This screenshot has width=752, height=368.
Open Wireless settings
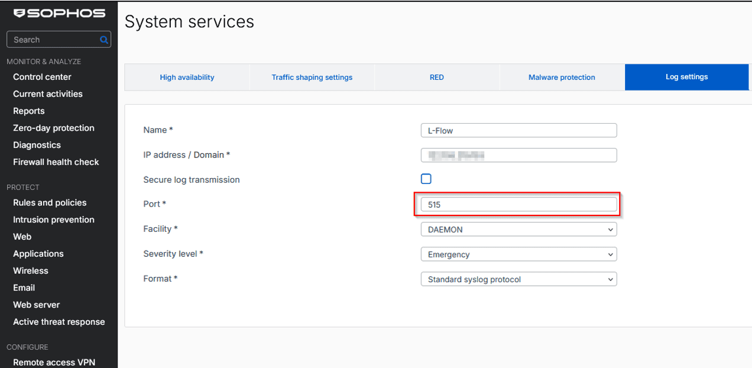[x=31, y=270]
